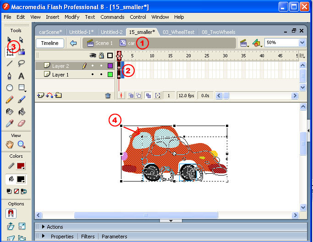The width and height of the screenshot is (313, 242).
Task: Toggle outline display for Layer 1
Action: click(110, 75)
